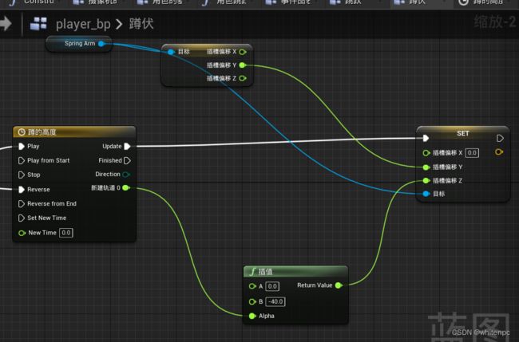The width and height of the screenshot is (519, 342).
Task: Click the chevron between player_bp and 蹲伏
Action: [x=119, y=24]
